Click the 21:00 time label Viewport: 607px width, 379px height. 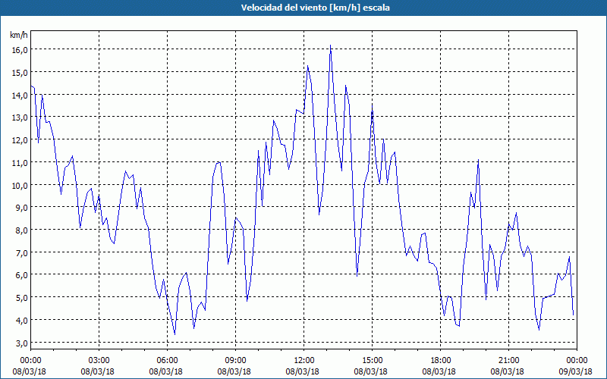tap(508, 361)
